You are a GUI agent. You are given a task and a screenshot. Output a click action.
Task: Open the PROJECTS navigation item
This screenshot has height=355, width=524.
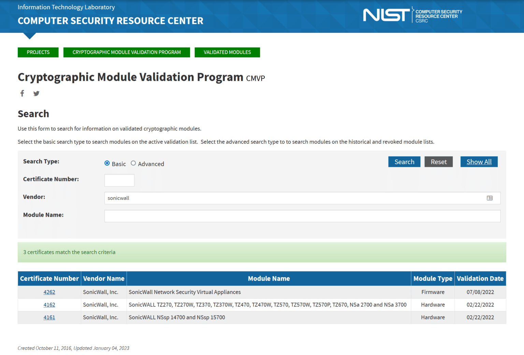click(x=38, y=52)
